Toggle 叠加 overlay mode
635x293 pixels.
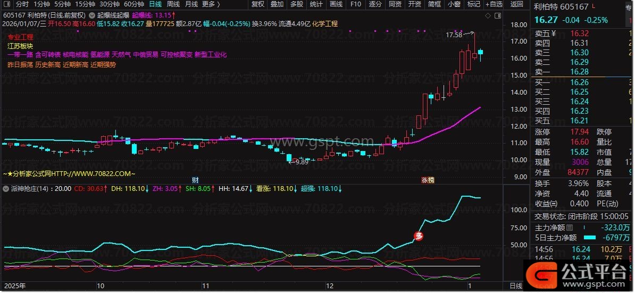[x=277, y=4]
